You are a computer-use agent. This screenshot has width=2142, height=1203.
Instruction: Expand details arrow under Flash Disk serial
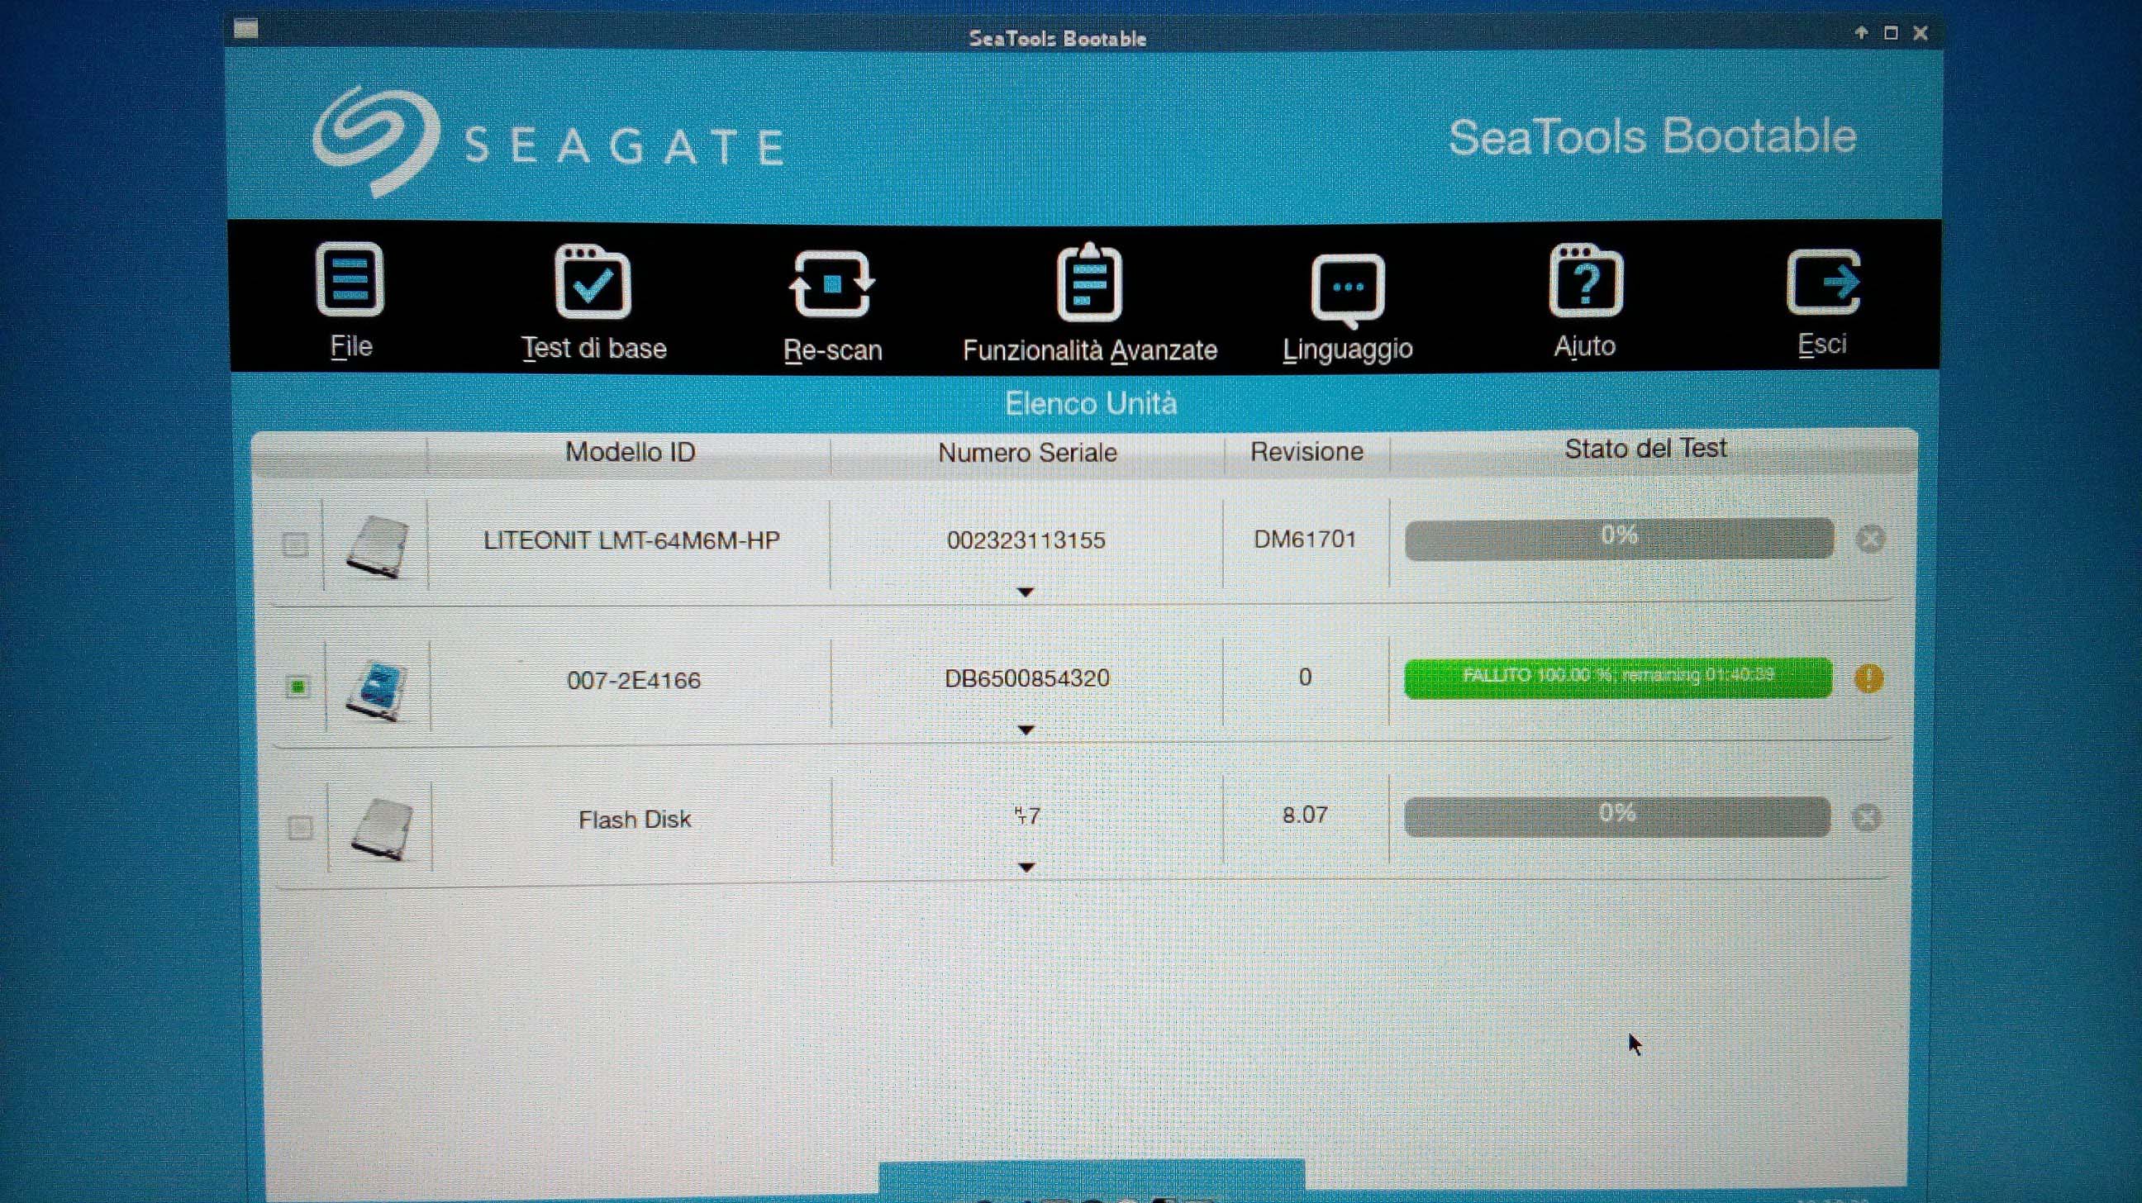tap(1026, 867)
